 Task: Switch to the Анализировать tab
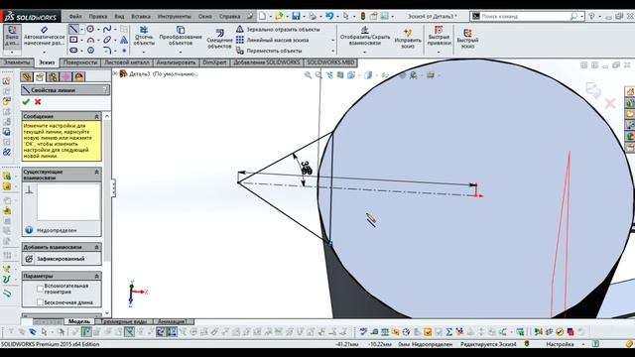176,62
